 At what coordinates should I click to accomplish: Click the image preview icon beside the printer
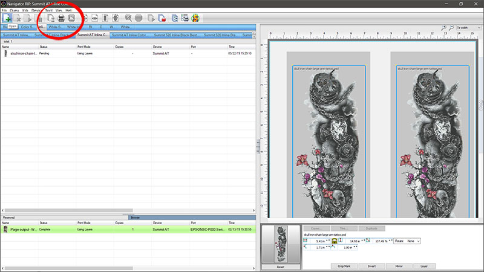click(71, 18)
